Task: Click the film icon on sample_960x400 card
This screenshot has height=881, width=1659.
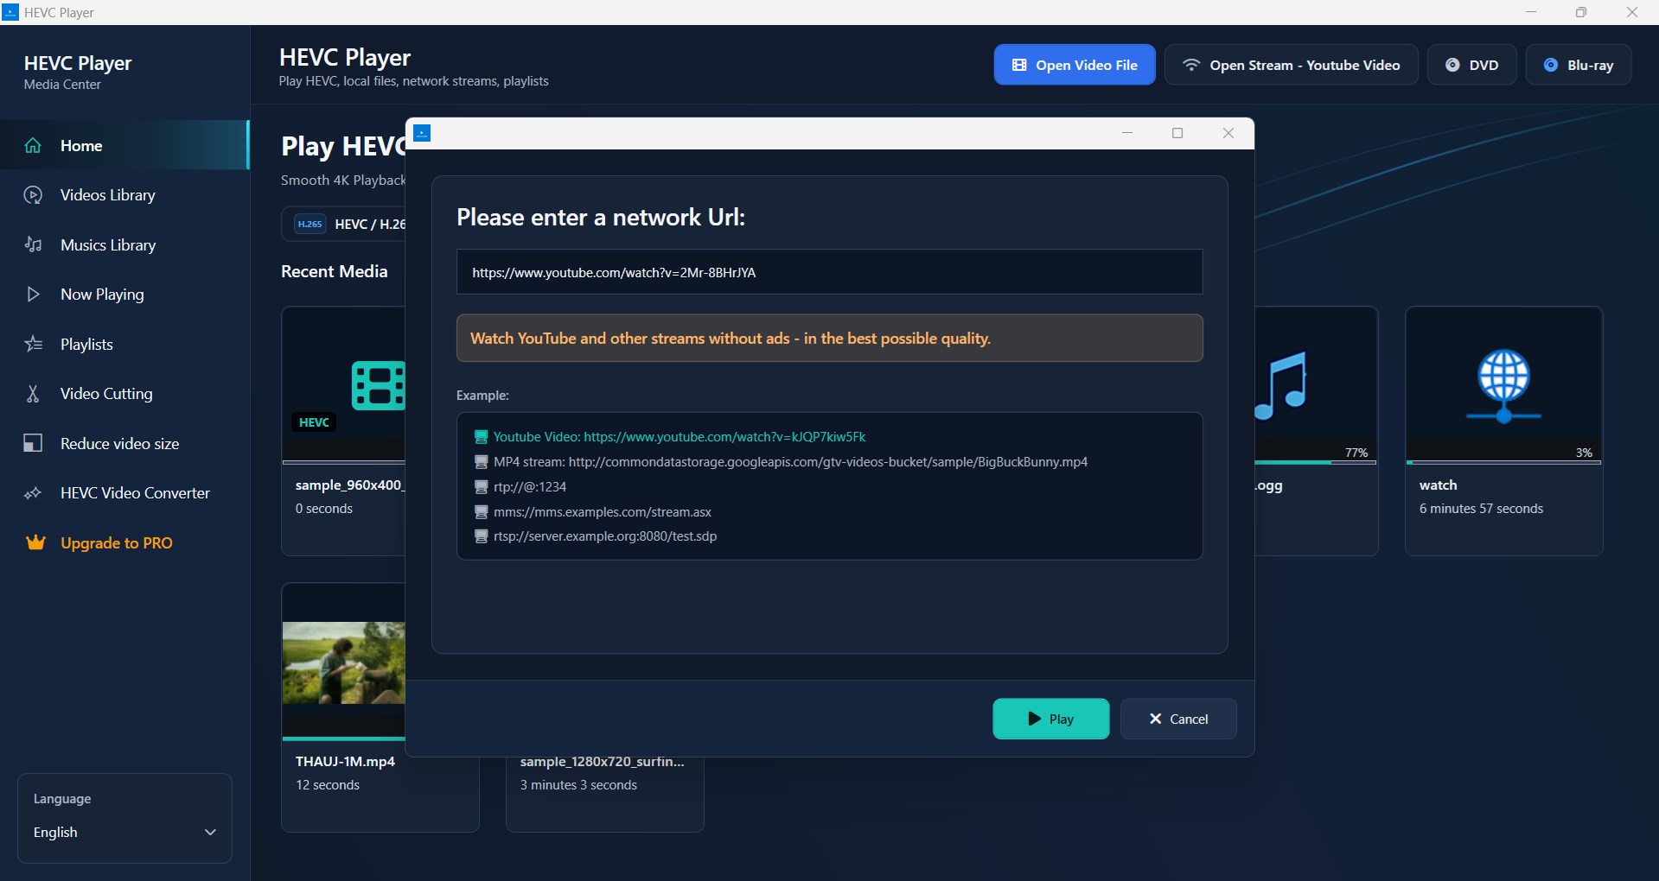Action: 378,385
